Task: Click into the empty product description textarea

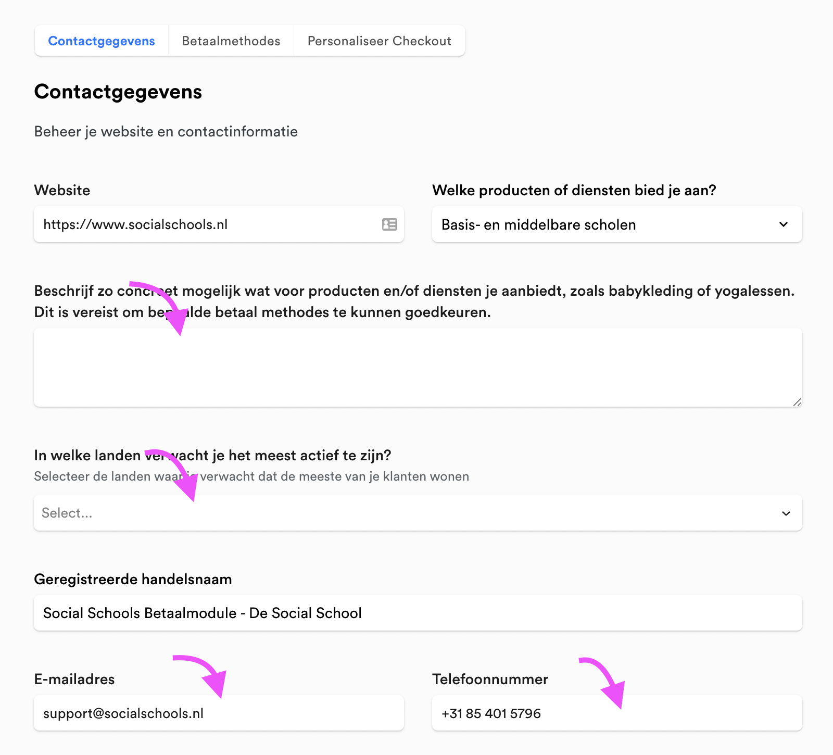Action: 416,367
